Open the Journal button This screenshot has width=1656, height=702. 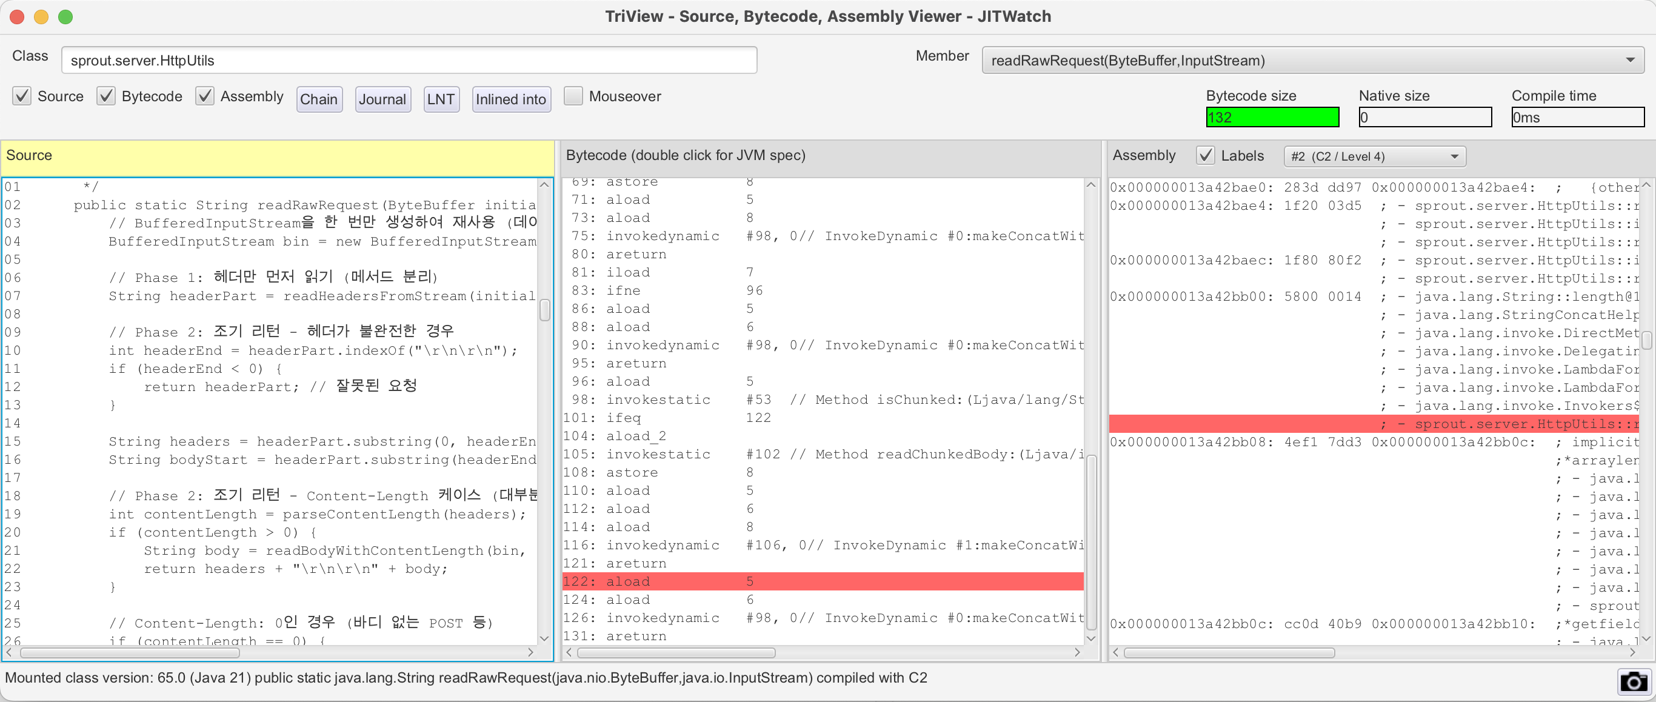pos(382,99)
